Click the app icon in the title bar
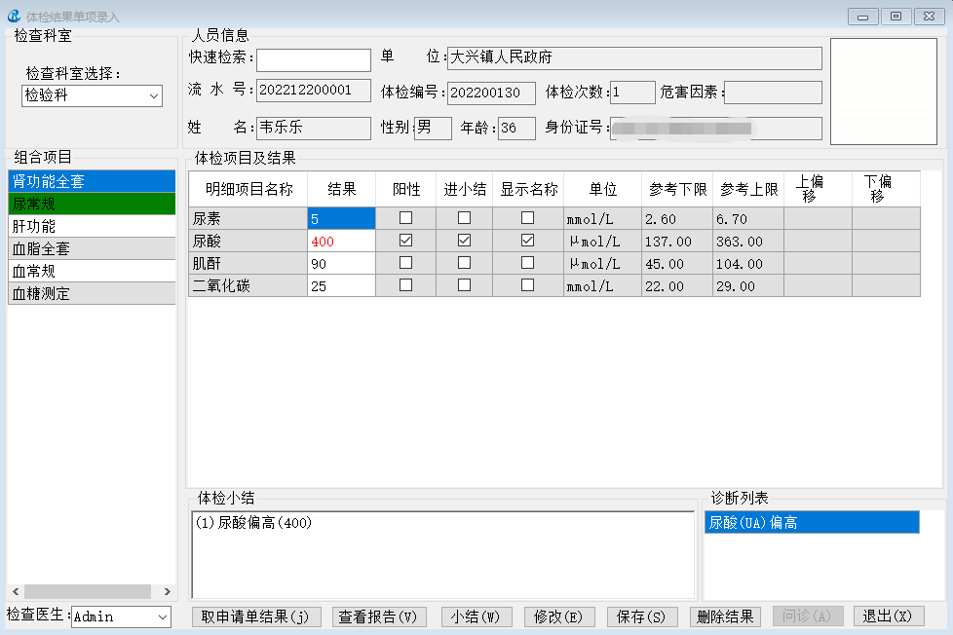The image size is (953, 635). click(13, 17)
